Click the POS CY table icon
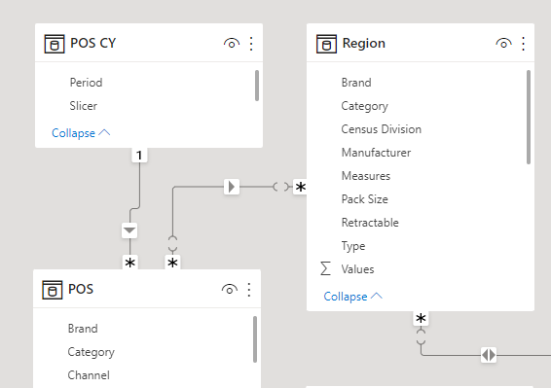The image size is (551, 388). [55, 44]
